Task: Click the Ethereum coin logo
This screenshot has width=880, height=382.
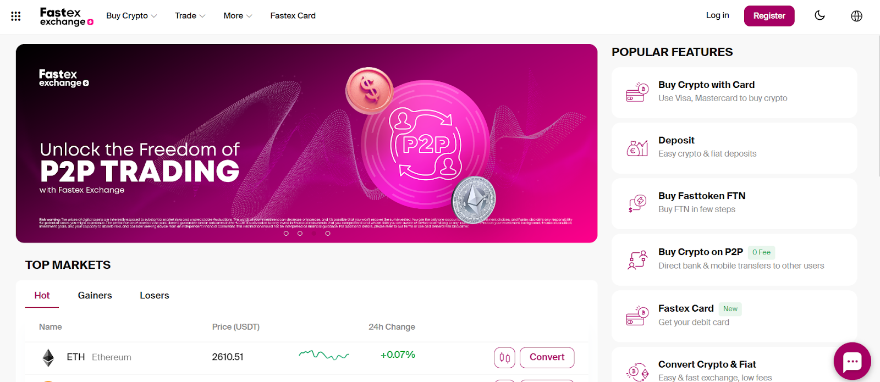Action: pyautogui.click(x=48, y=358)
